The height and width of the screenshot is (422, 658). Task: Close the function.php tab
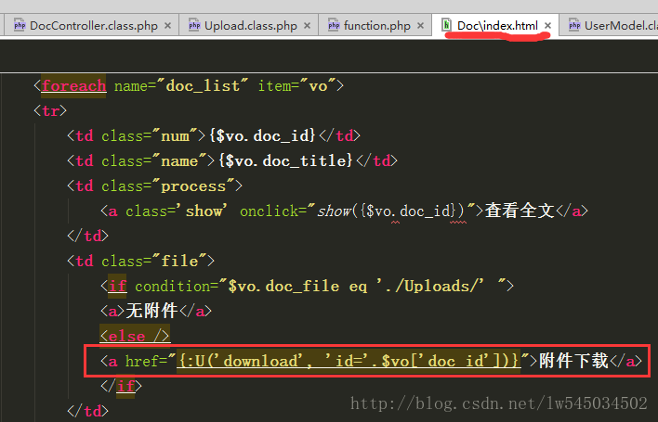tap(420, 26)
